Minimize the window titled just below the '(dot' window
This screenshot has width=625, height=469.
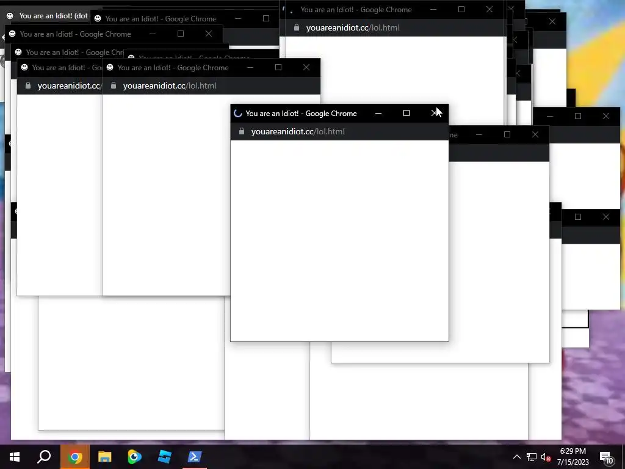click(152, 34)
